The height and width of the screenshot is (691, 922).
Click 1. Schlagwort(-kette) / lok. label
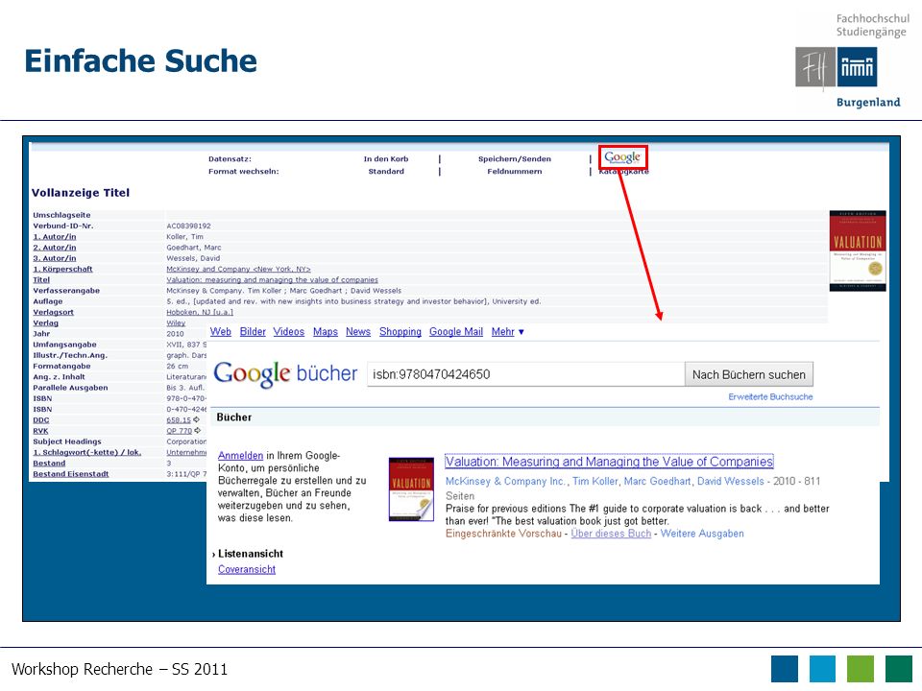pyautogui.click(x=87, y=452)
